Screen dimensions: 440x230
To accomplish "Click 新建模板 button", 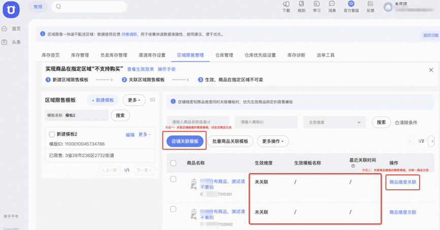I will point(103,100).
